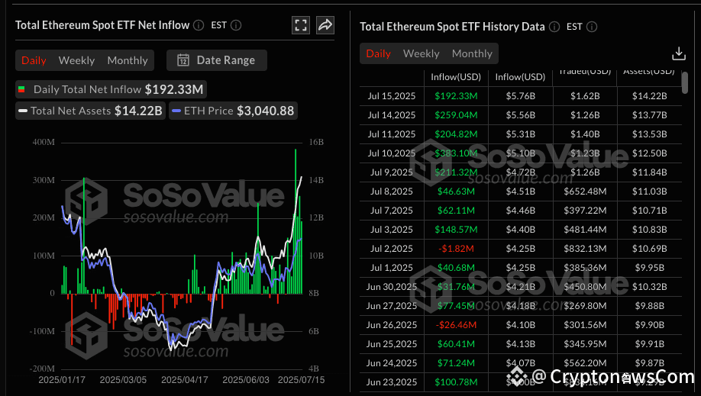The image size is (701, 396).
Task: Click info icon beside History Data title
Action: 554,27
